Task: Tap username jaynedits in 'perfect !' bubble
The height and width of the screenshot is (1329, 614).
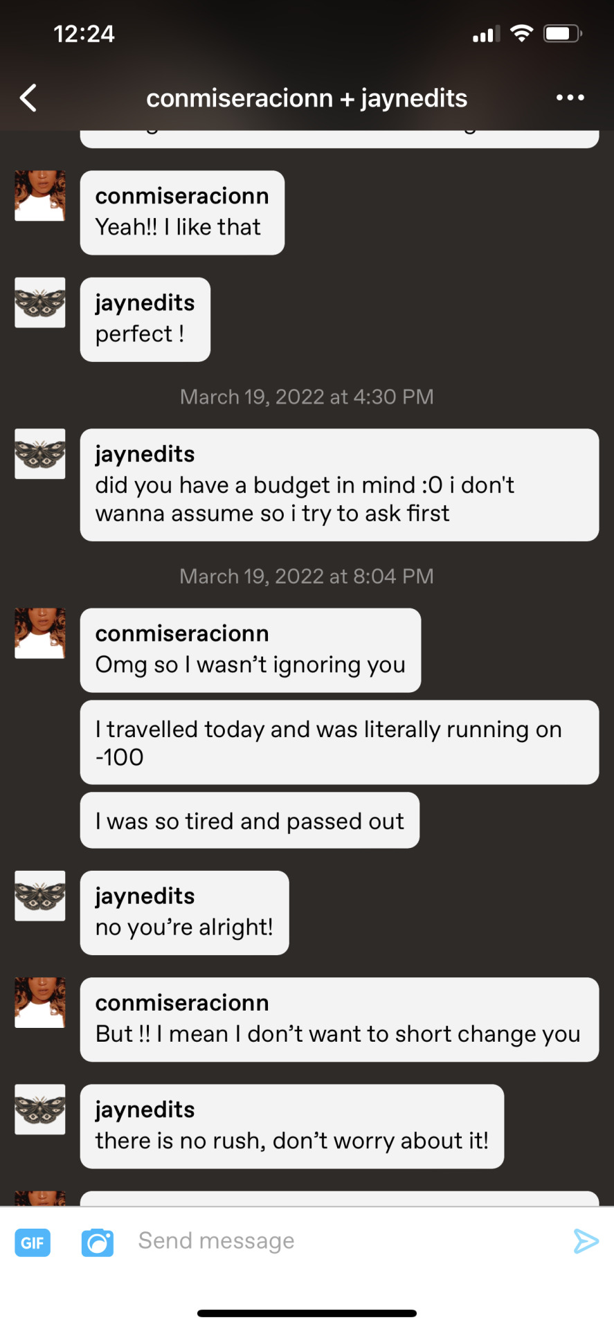Action: pos(145,303)
